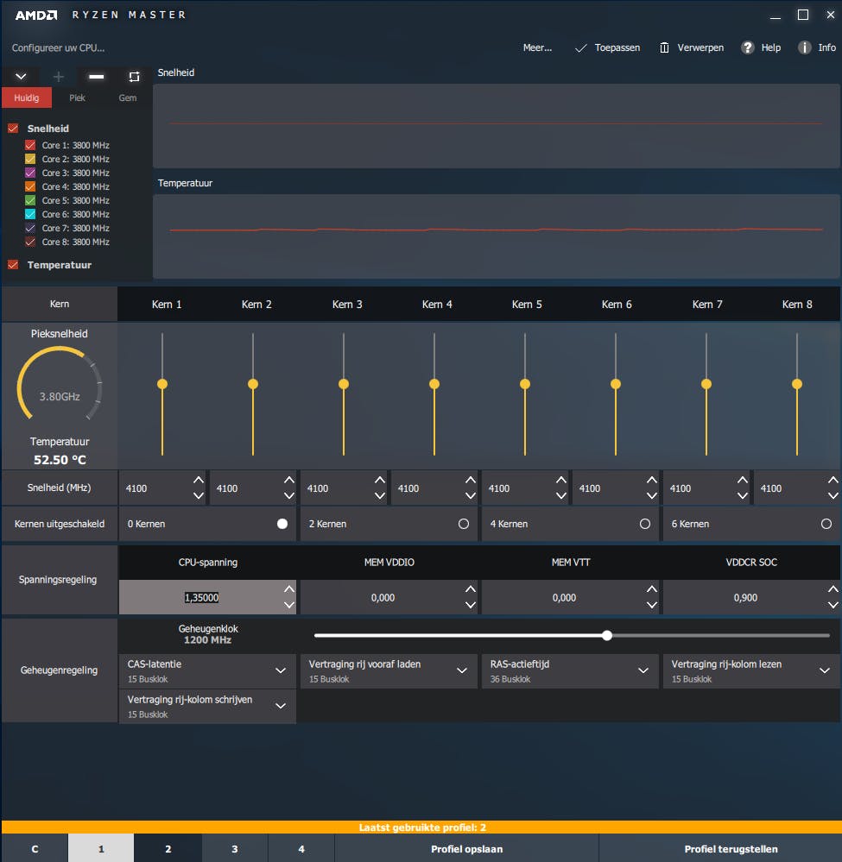This screenshot has width=842, height=862.
Task: Click the Profiel opslaan button
Action: pos(466,849)
